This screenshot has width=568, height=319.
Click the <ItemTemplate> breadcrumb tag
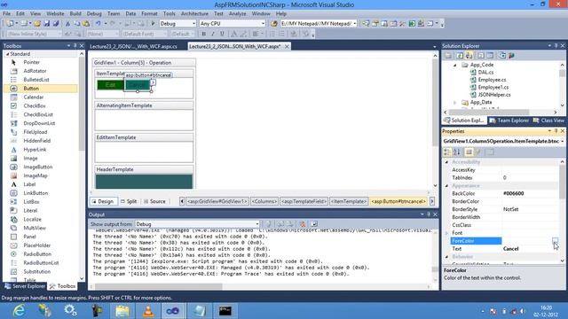pyautogui.click(x=349, y=201)
